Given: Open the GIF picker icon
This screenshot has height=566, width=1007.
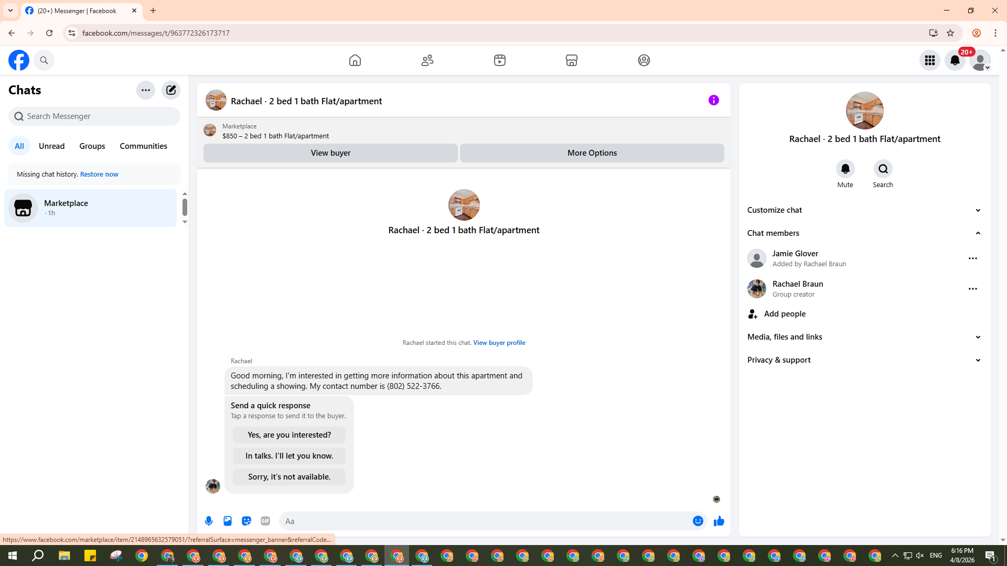Looking at the screenshot, I should tap(265, 521).
